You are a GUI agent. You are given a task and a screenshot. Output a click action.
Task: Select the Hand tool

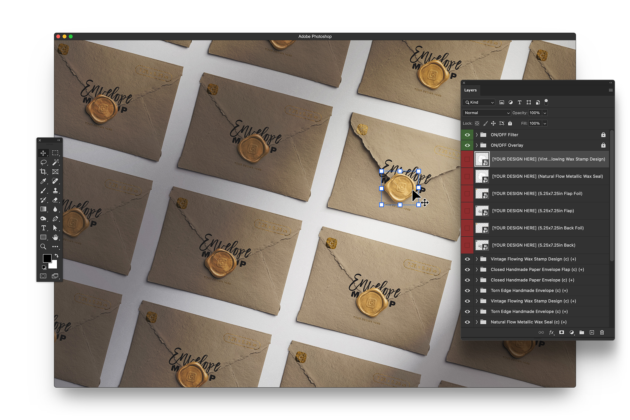(55, 237)
